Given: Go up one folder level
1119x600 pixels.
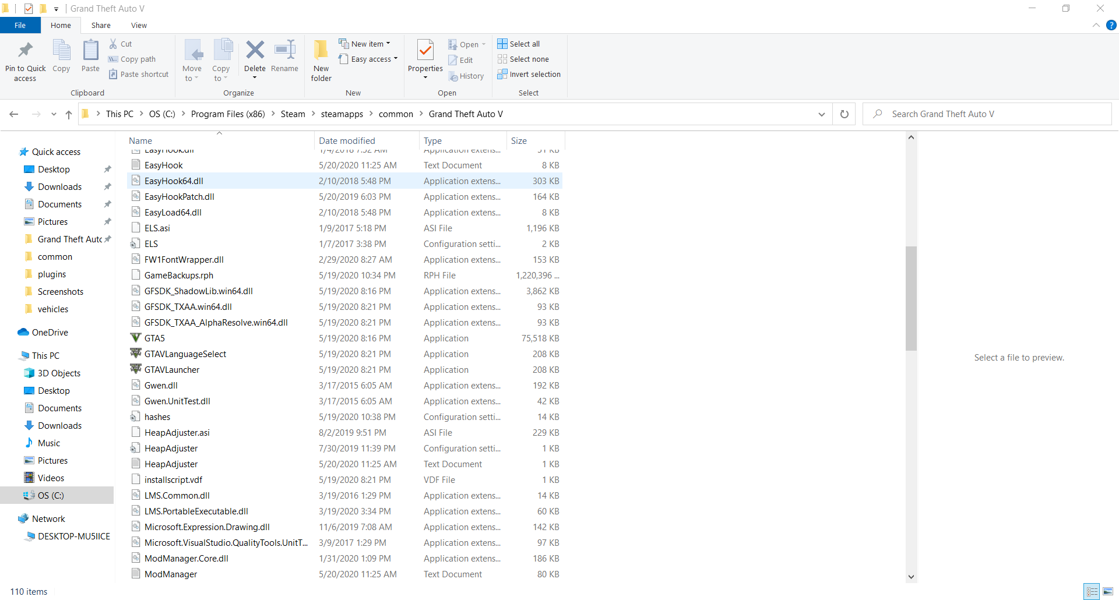Looking at the screenshot, I should [69, 114].
